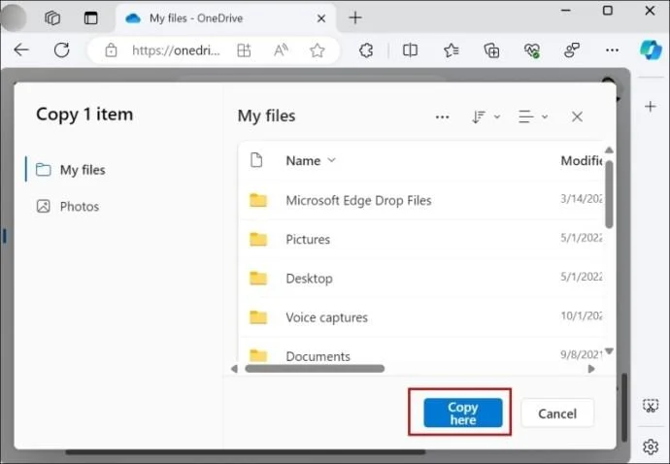Click the Copy here button
This screenshot has width=670, height=464.
pyautogui.click(x=463, y=413)
